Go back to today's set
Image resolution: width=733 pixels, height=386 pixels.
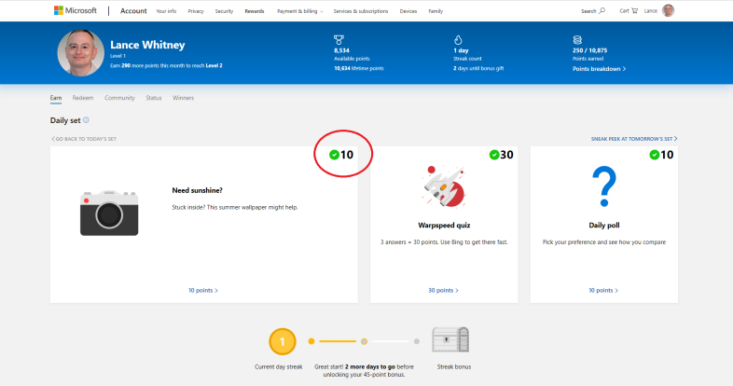tap(84, 139)
